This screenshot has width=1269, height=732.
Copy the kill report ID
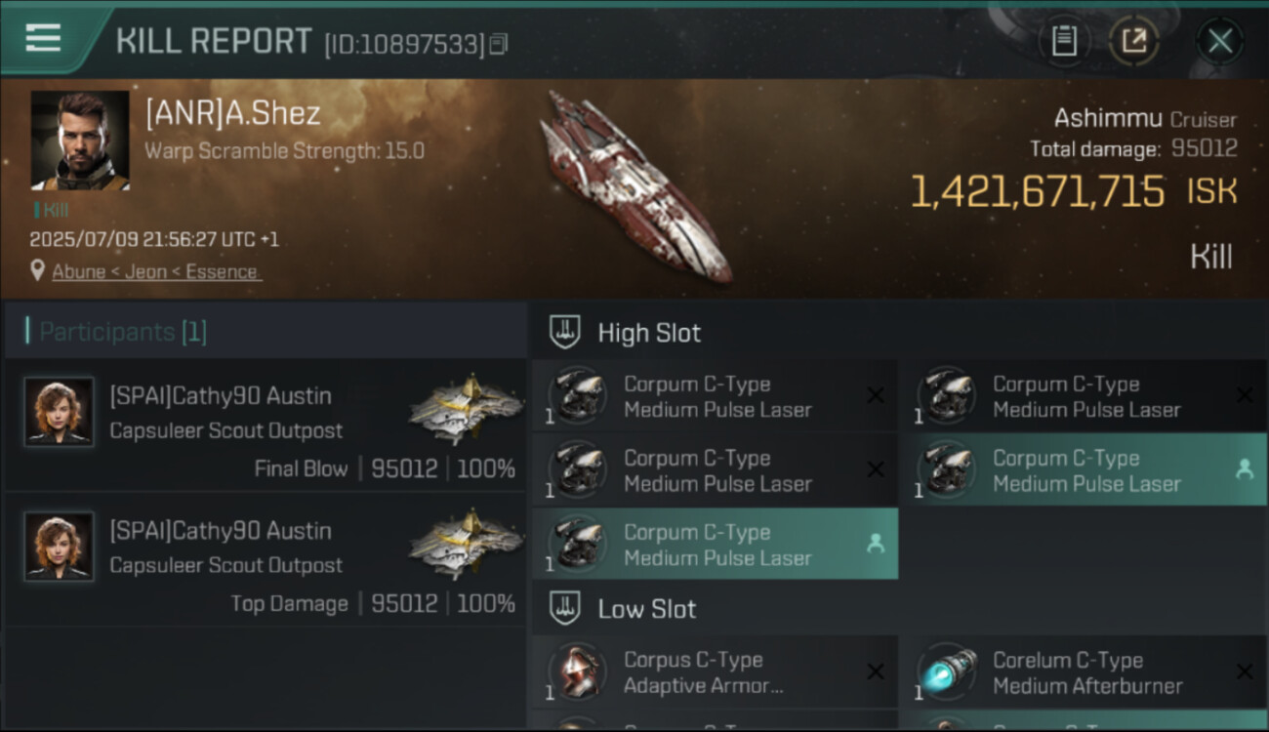click(x=499, y=44)
